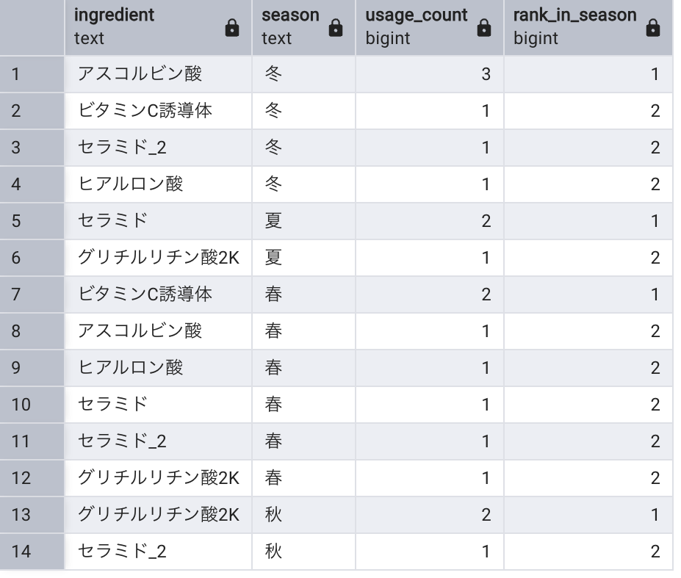Select row number 1 header
681x578 pixels.
(x=32, y=74)
